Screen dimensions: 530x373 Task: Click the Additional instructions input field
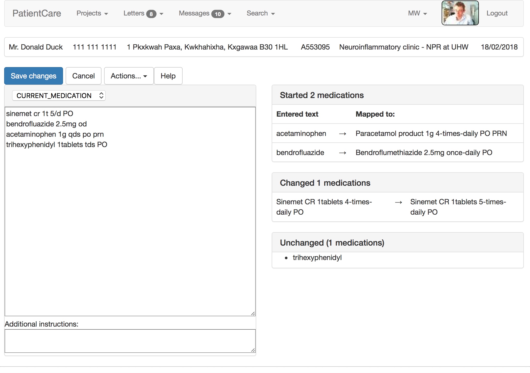[x=130, y=340]
